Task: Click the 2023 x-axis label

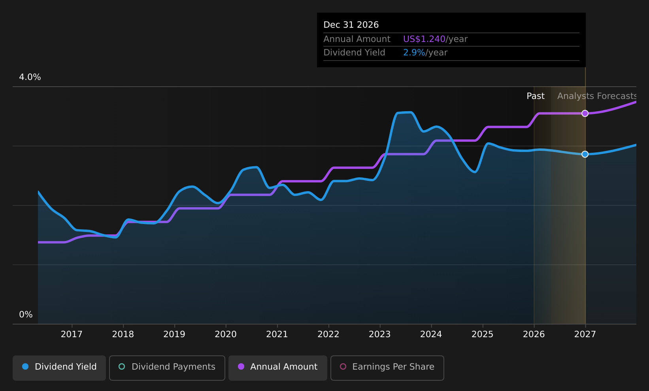Action: pos(380,334)
